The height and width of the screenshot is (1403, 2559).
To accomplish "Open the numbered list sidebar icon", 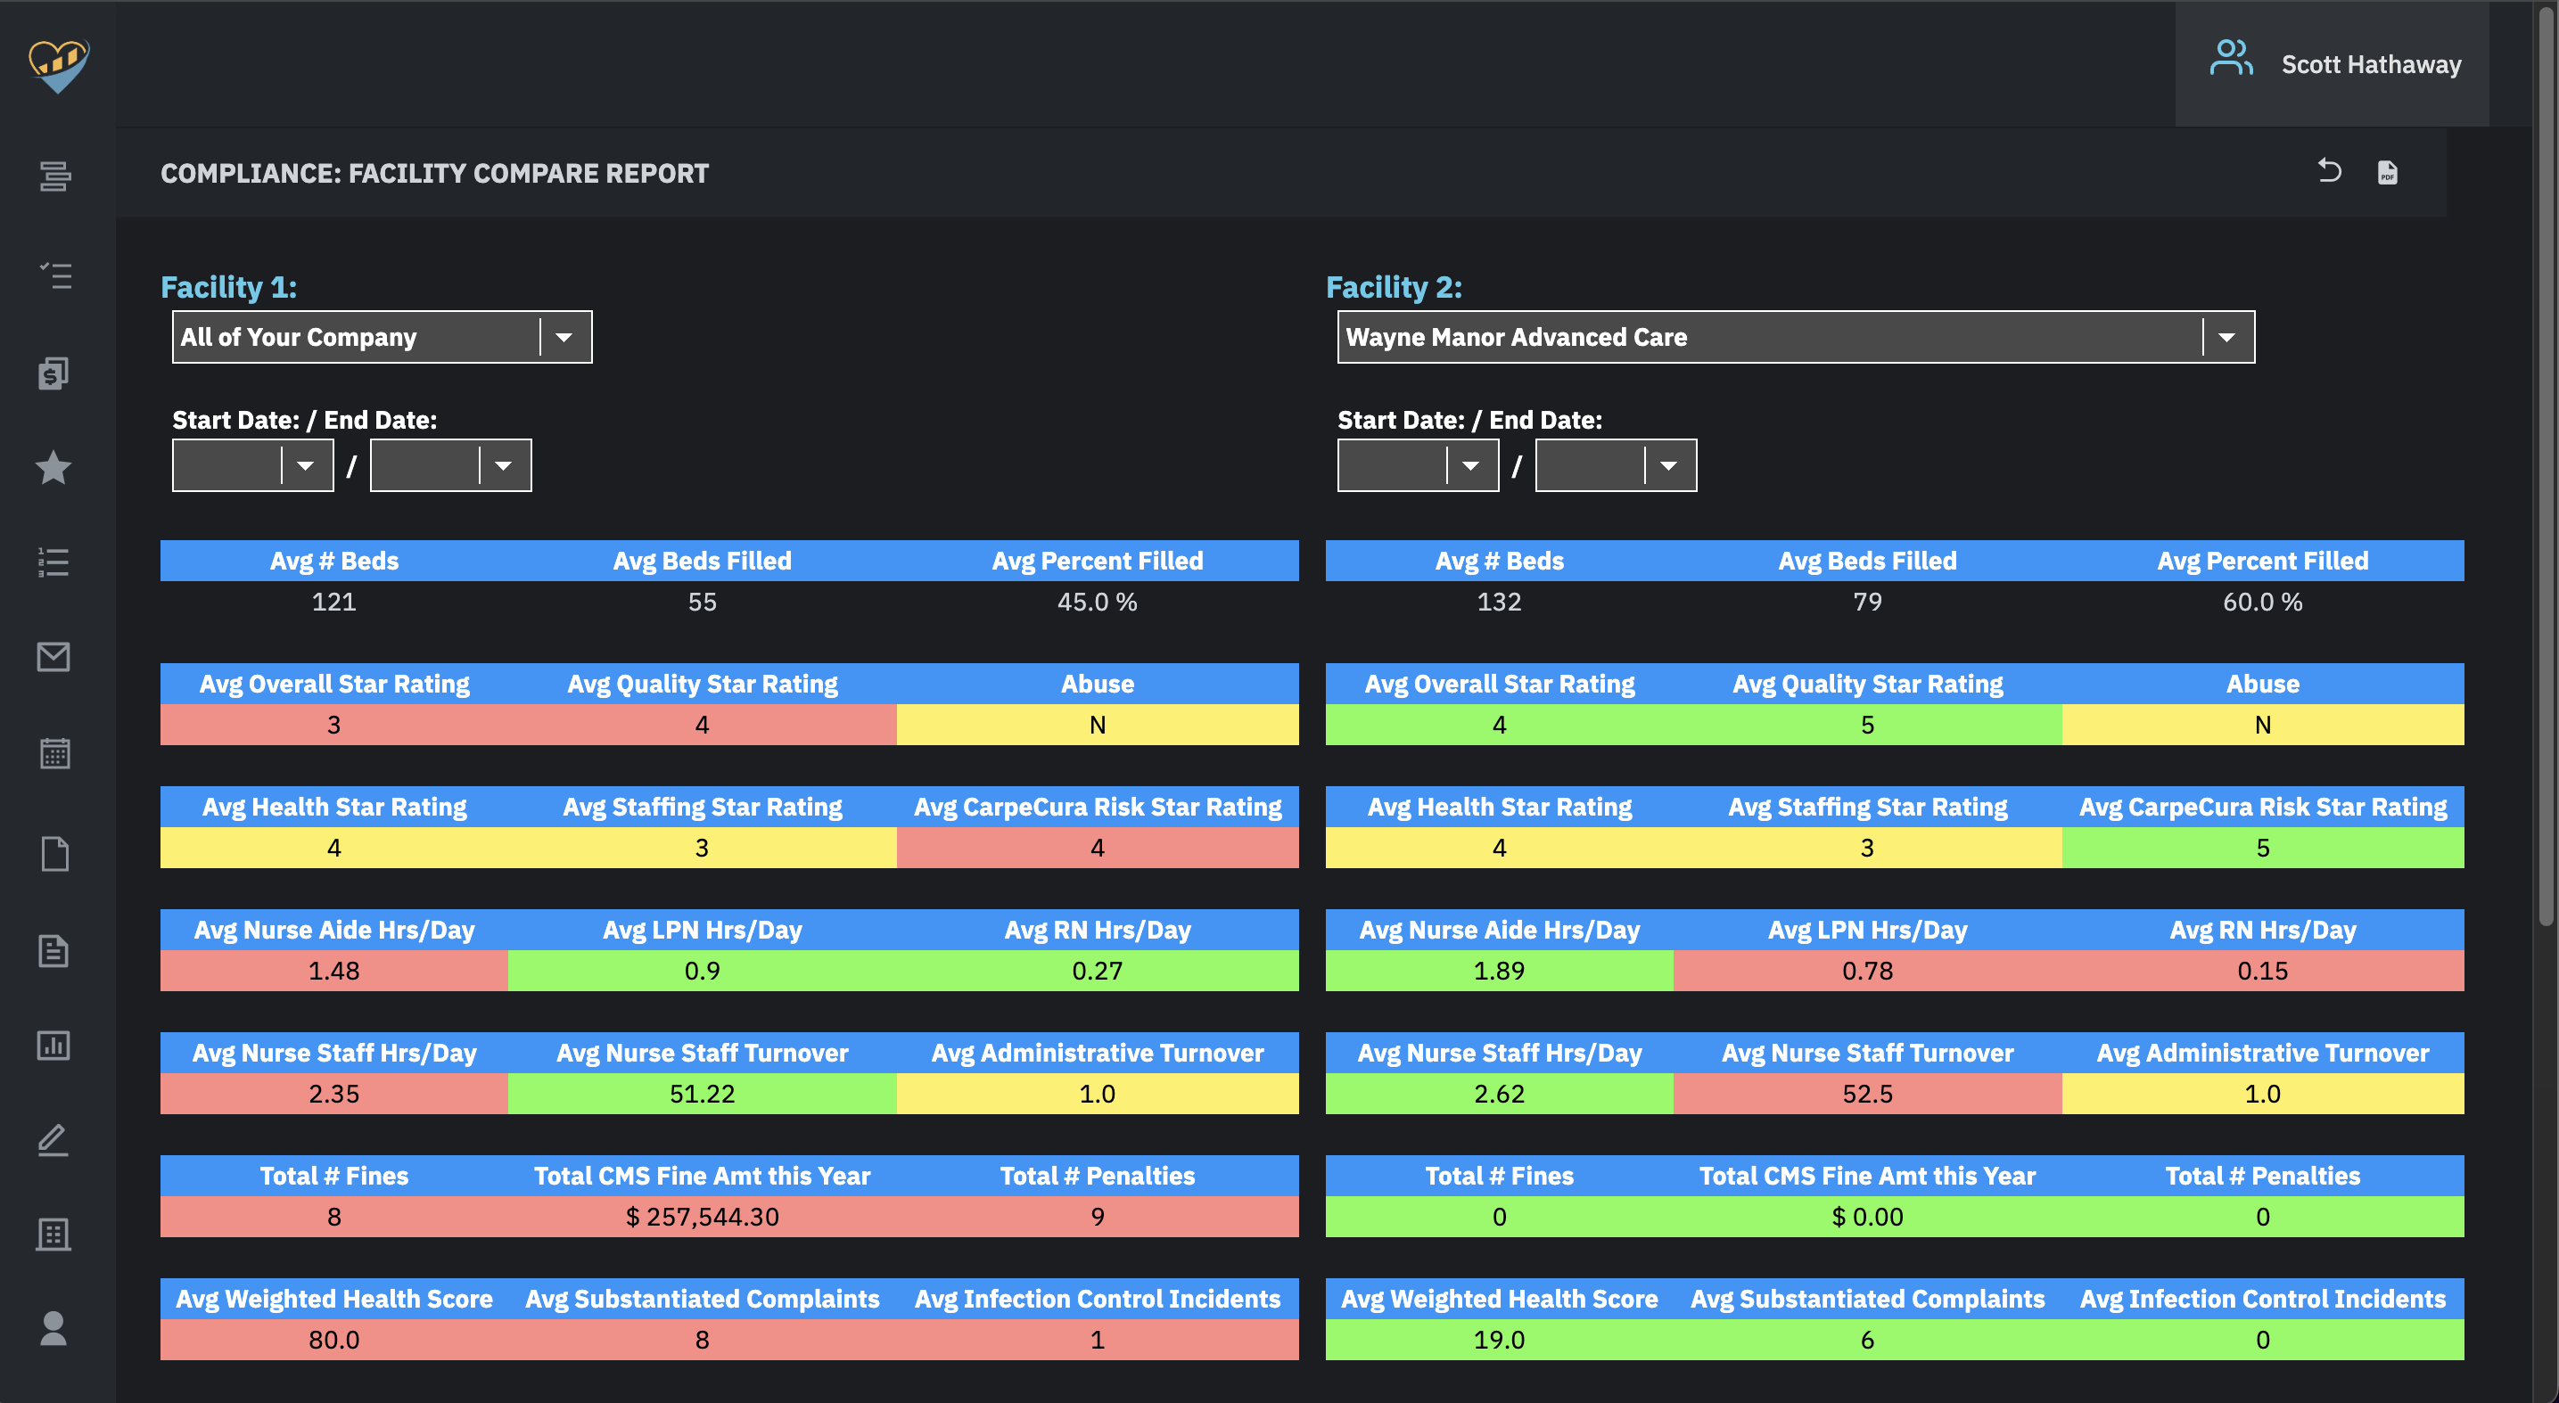I will 53,562.
